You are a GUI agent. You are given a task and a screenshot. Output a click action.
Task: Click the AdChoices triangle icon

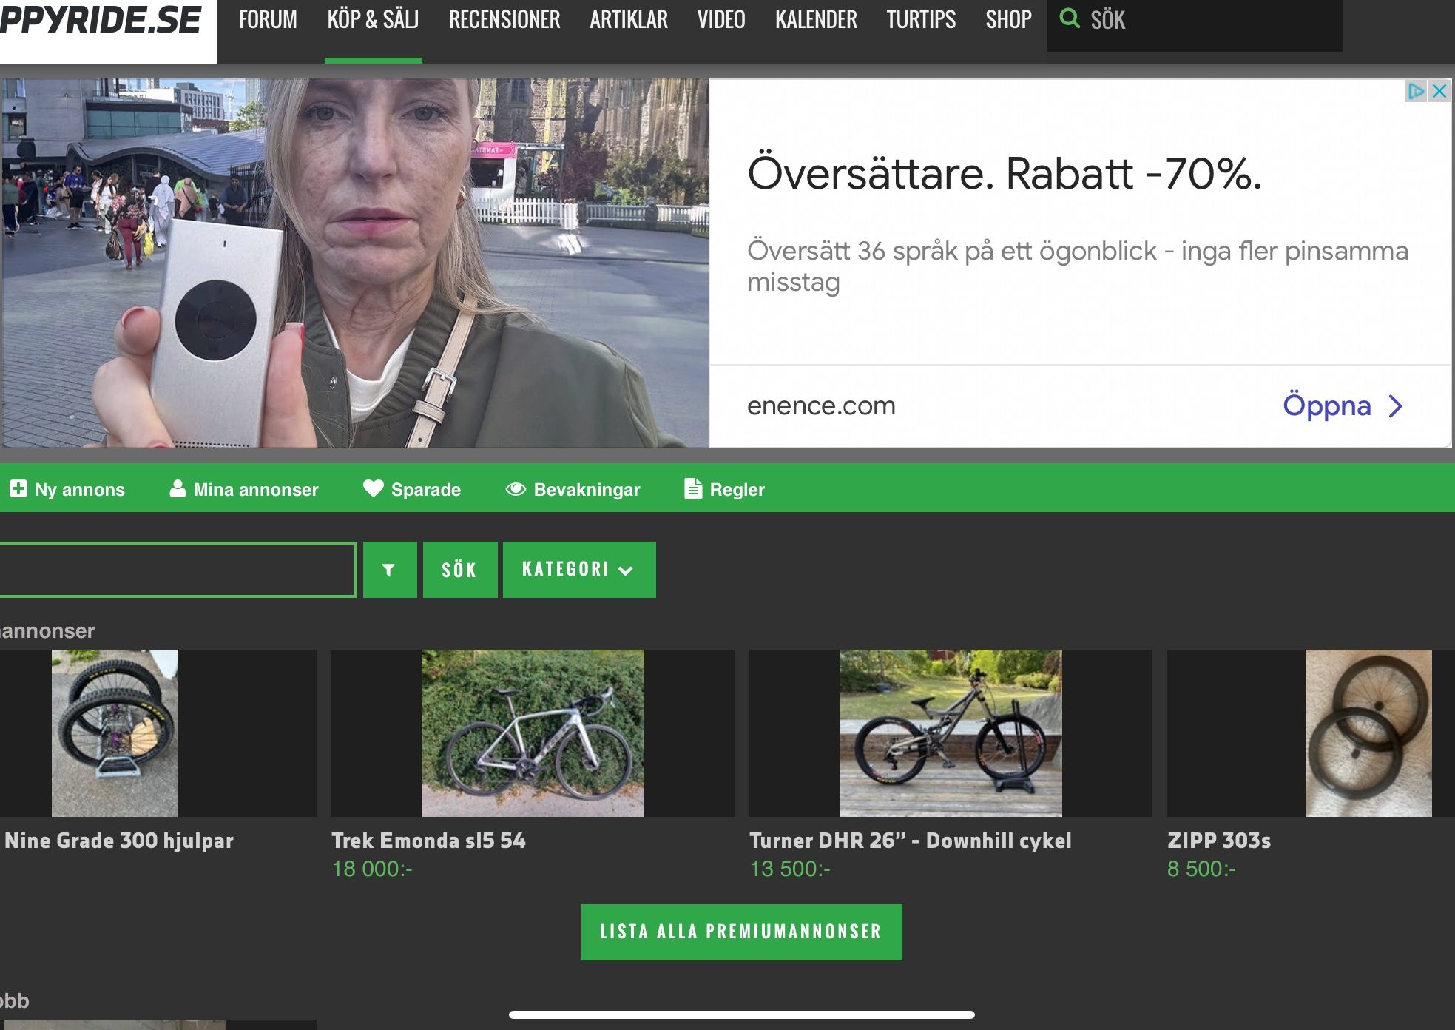[x=1416, y=91]
